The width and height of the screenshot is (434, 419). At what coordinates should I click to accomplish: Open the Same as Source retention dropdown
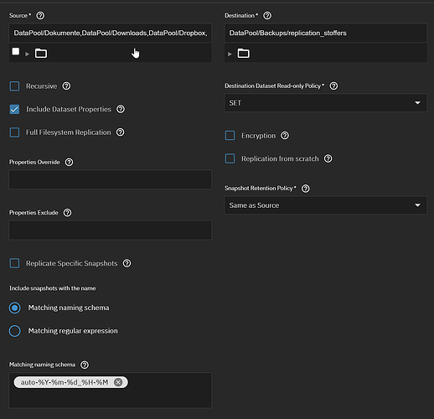point(325,205)
